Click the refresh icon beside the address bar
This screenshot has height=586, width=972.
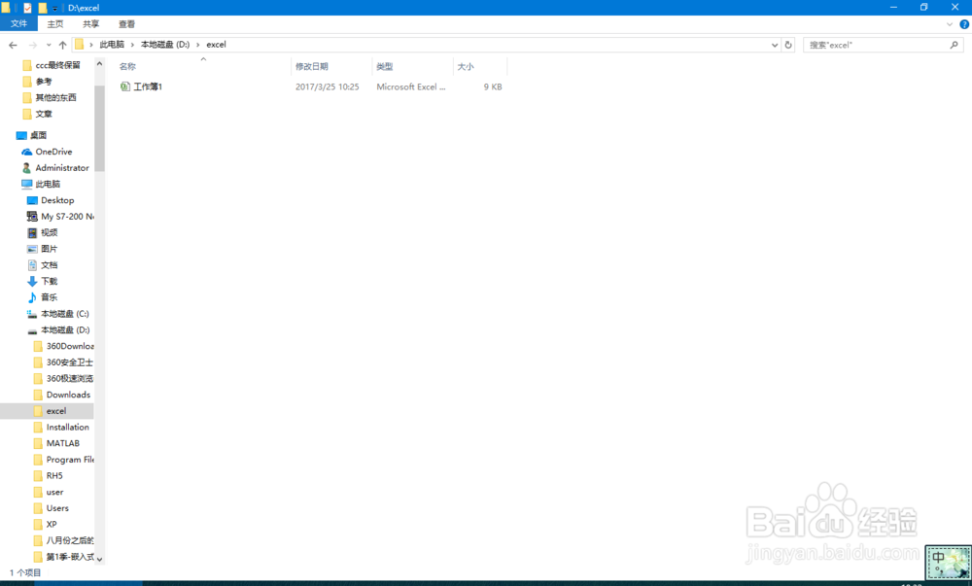787,44
